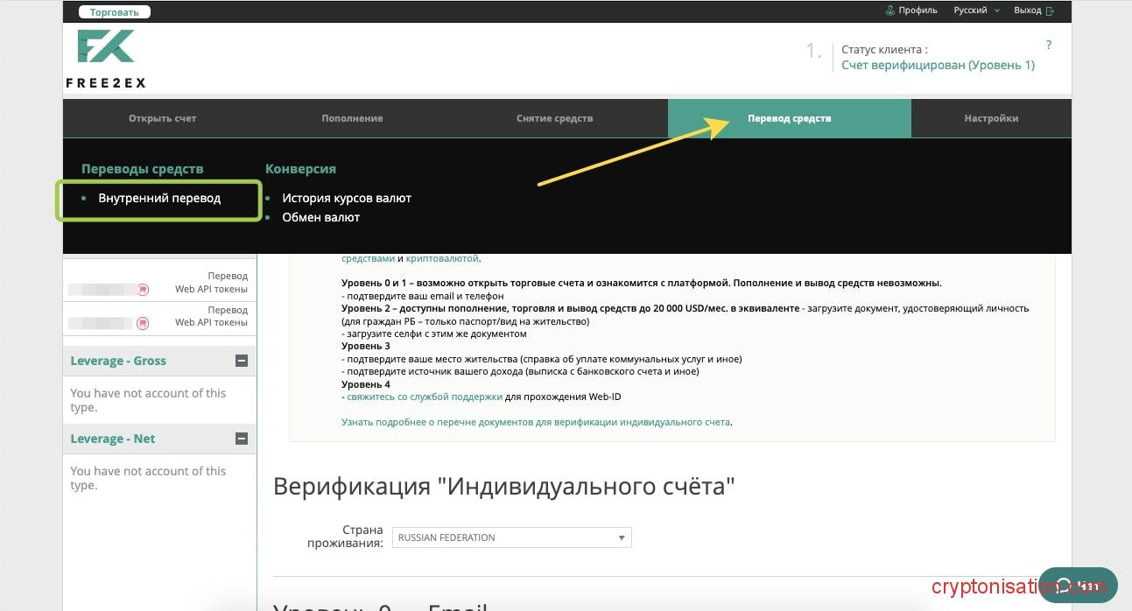This screenshot has width=1132, height=611.
Task: Click the logout door icon
Action: (x=1050, y=11)
